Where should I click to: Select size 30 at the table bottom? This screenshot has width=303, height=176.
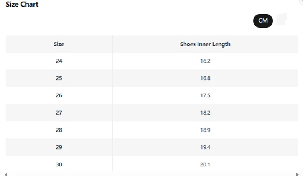click(59, 164)
